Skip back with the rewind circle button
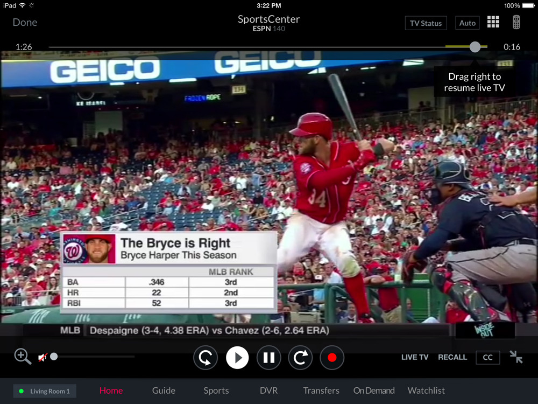Viewport: 538px width, 404px height. 205,358
